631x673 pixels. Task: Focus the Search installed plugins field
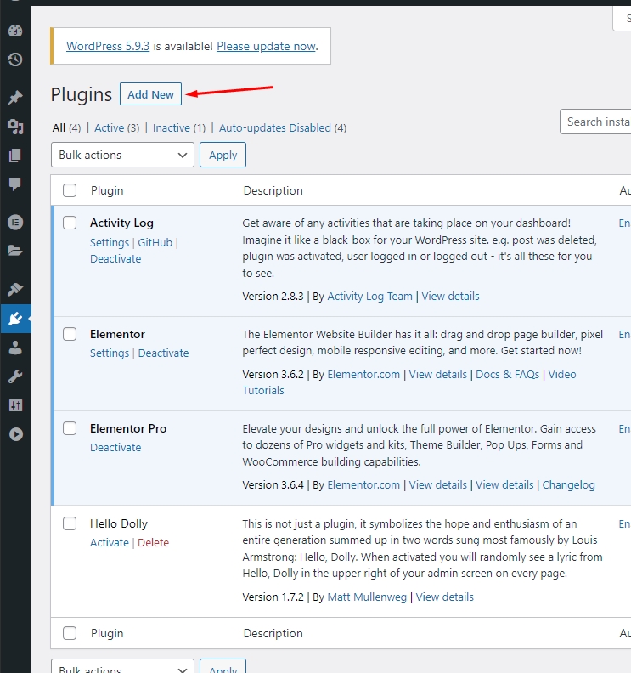tap(595, 122)
